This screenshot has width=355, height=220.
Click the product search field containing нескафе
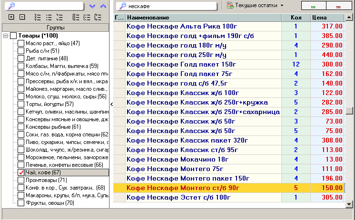(167, 6)
